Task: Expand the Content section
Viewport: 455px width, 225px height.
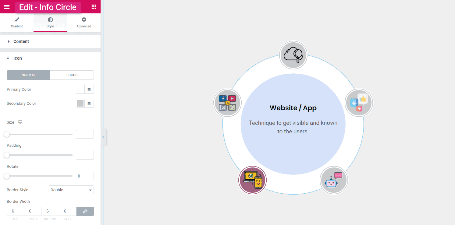Action: (50, 41)
